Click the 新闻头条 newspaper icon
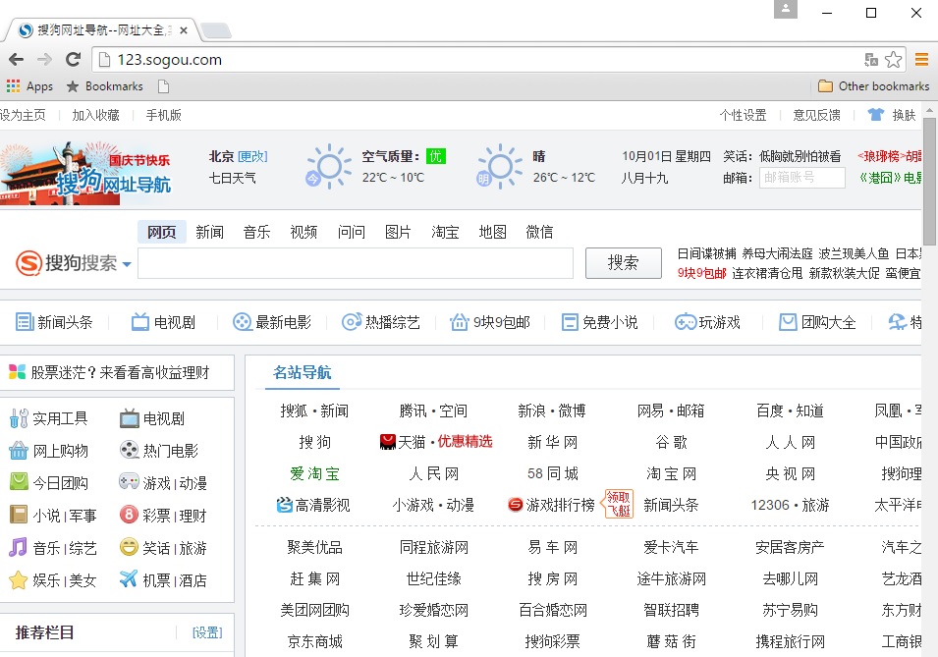Screen dimensions: 938x657 pos(24,322)
